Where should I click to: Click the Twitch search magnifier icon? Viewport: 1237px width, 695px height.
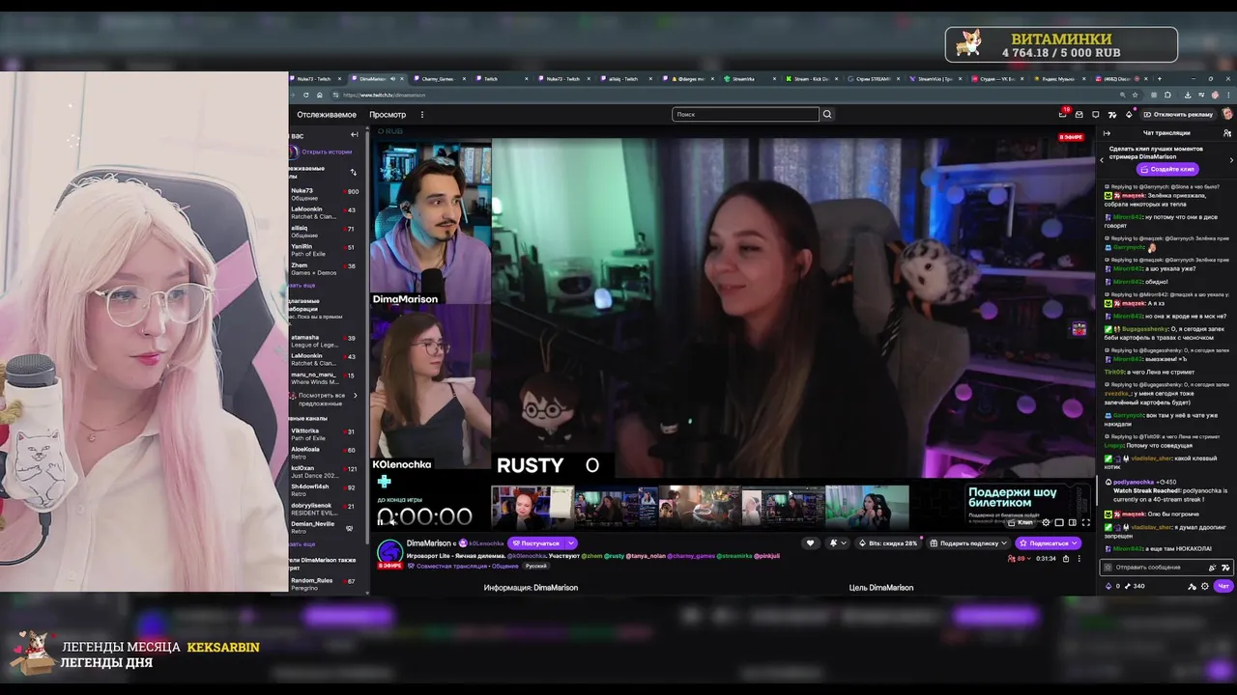pos(827,114)
